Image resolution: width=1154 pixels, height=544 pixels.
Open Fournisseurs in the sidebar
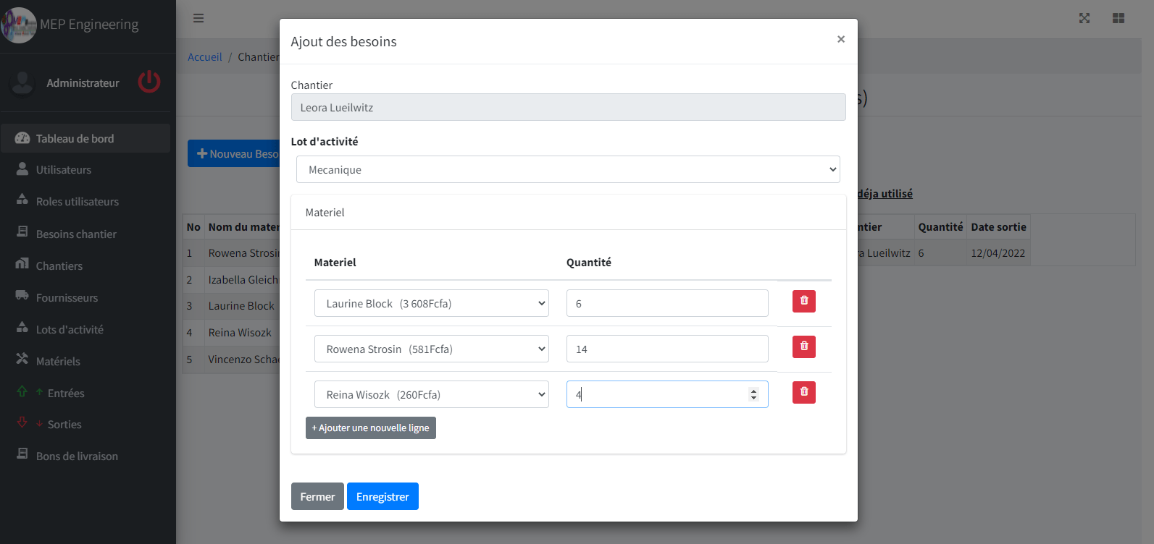(x=67, y=297)
